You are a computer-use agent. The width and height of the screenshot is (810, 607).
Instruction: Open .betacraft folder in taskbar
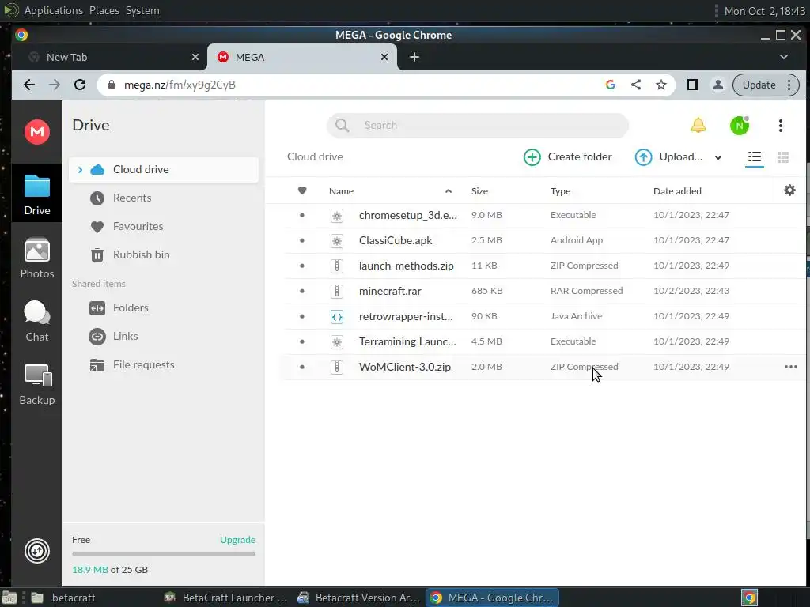point(64,598)
